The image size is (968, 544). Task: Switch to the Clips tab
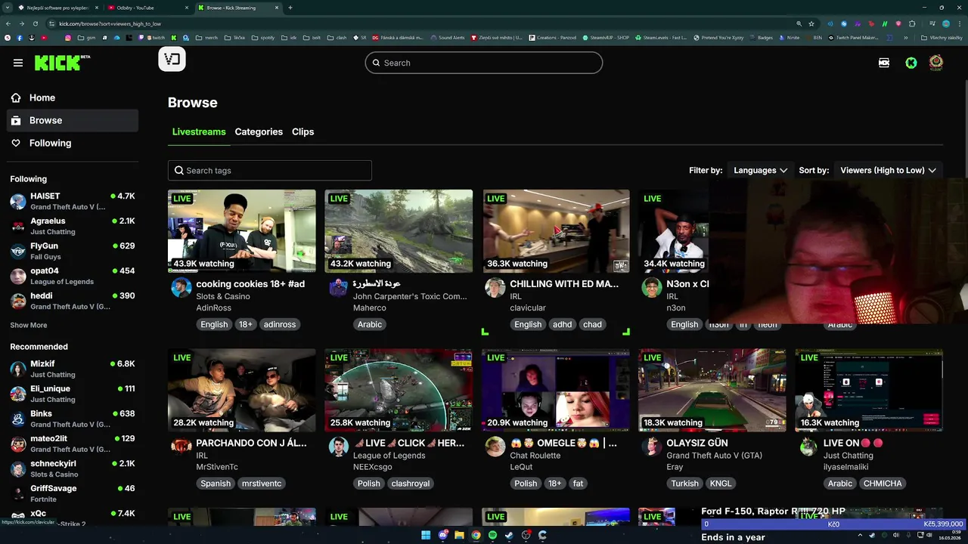[x=302, y=131]
